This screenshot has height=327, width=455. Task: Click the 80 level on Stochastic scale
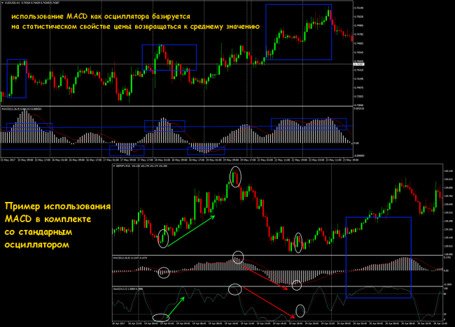coord(446,294)
